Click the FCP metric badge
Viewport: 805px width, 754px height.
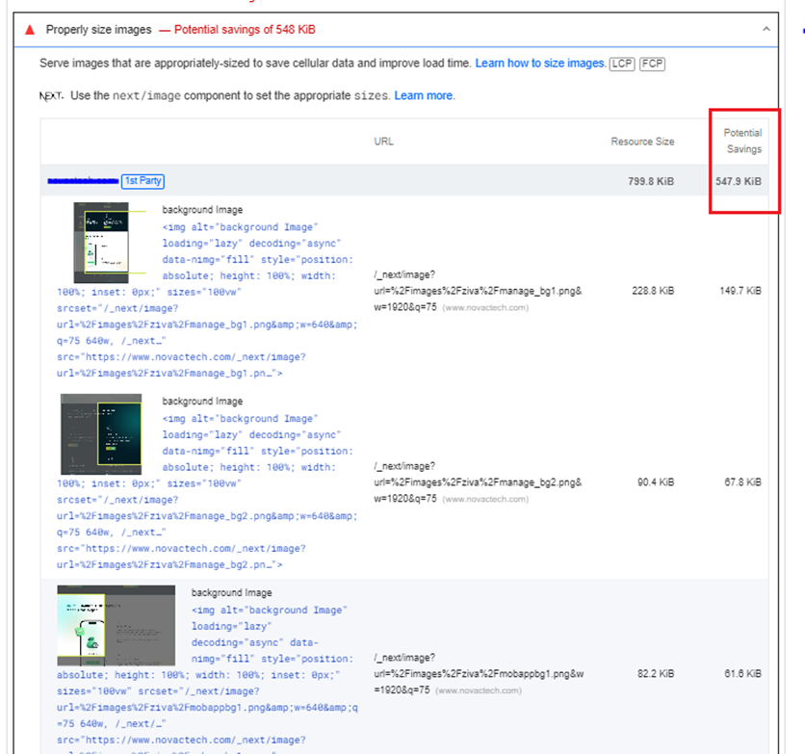click(x=652, y=64)
